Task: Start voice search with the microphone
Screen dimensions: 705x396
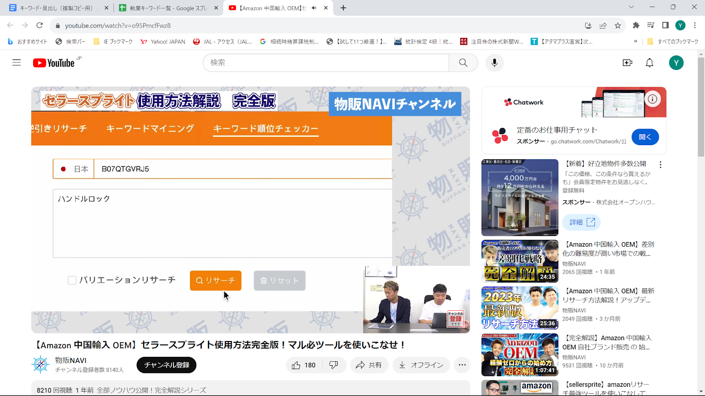Action: tap(494, 63)
